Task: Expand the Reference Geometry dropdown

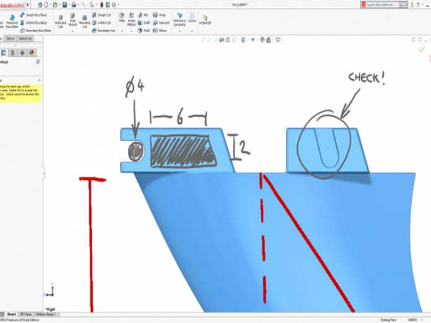Action: (180, 30)
